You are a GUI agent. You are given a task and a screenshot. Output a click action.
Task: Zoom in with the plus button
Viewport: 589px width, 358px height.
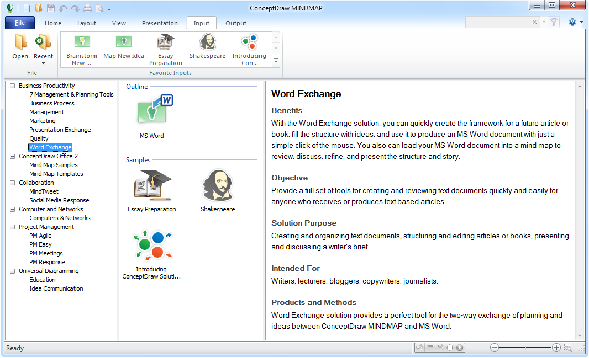click(556, 348)
